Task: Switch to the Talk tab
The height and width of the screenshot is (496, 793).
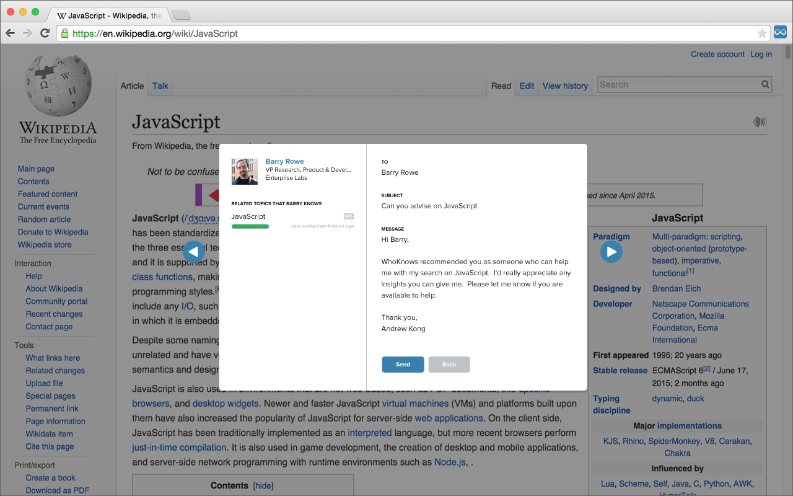Action: coord(160,86)
